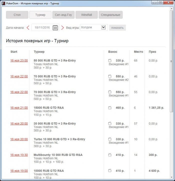Viewport: 175px width, 181px height.
Task: Click the 300 р. prize in Multibounty row
Action: (x=153, y=155)
